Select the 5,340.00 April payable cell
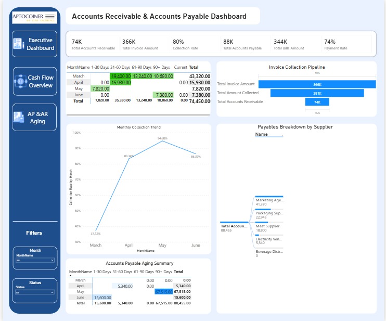This screenshot has height=321, width=386. pyautogui.click(x=123, y=286)
